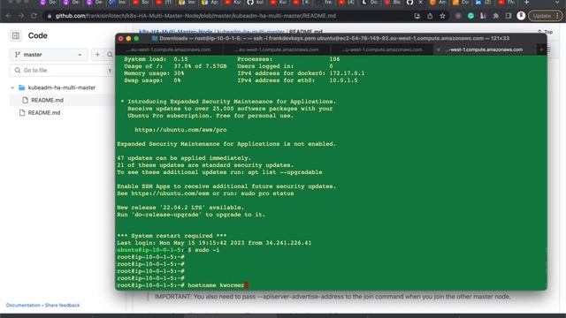Viewport: 566px width, 318px height.
Task: Open a new browser tab
Action: click(x=527, y=3)
